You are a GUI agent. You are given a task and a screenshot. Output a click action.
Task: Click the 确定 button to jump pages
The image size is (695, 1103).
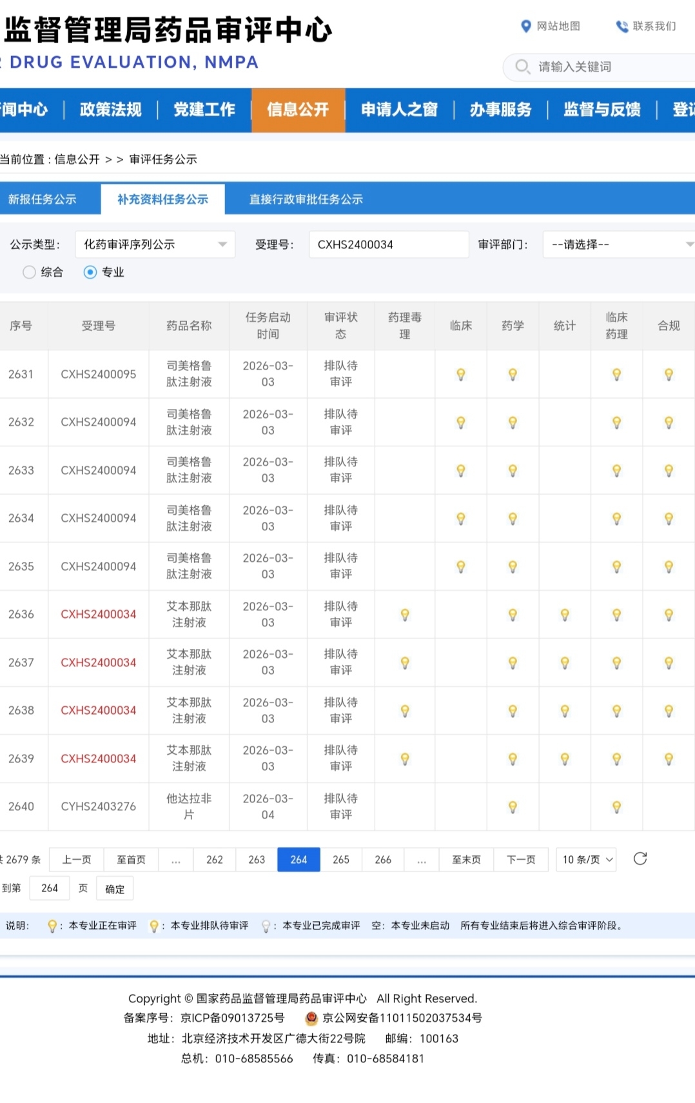[115, 889]
